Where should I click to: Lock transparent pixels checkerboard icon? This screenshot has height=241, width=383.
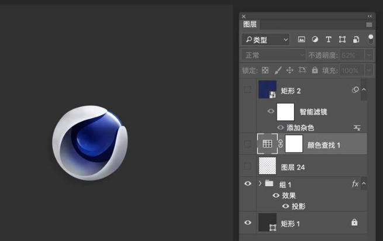point(265,70)
